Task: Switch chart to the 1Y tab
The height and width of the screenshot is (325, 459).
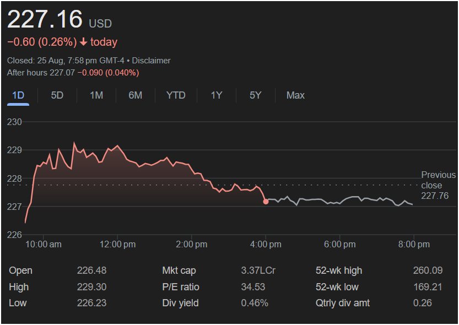Action: (217, 95)
